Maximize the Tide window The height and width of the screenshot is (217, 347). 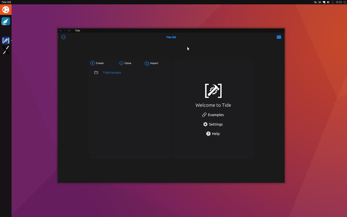point(69,30)
